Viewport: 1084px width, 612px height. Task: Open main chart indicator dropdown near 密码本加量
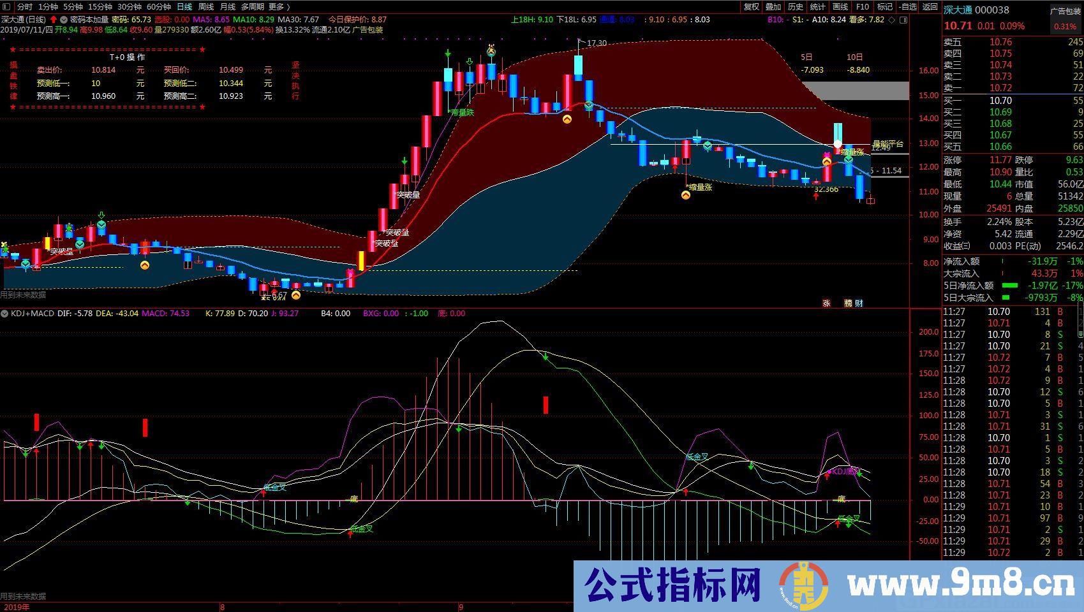point(64,20)
